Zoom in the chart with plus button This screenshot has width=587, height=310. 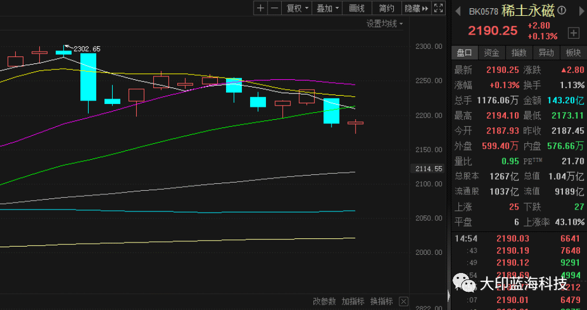point(261,8)
